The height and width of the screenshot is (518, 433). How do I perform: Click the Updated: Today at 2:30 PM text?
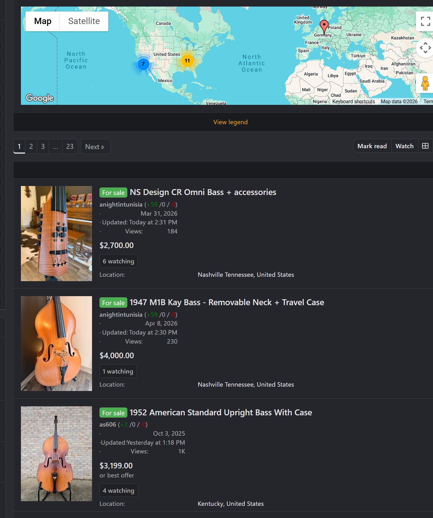pyautogui.click(x=140, y=332)
